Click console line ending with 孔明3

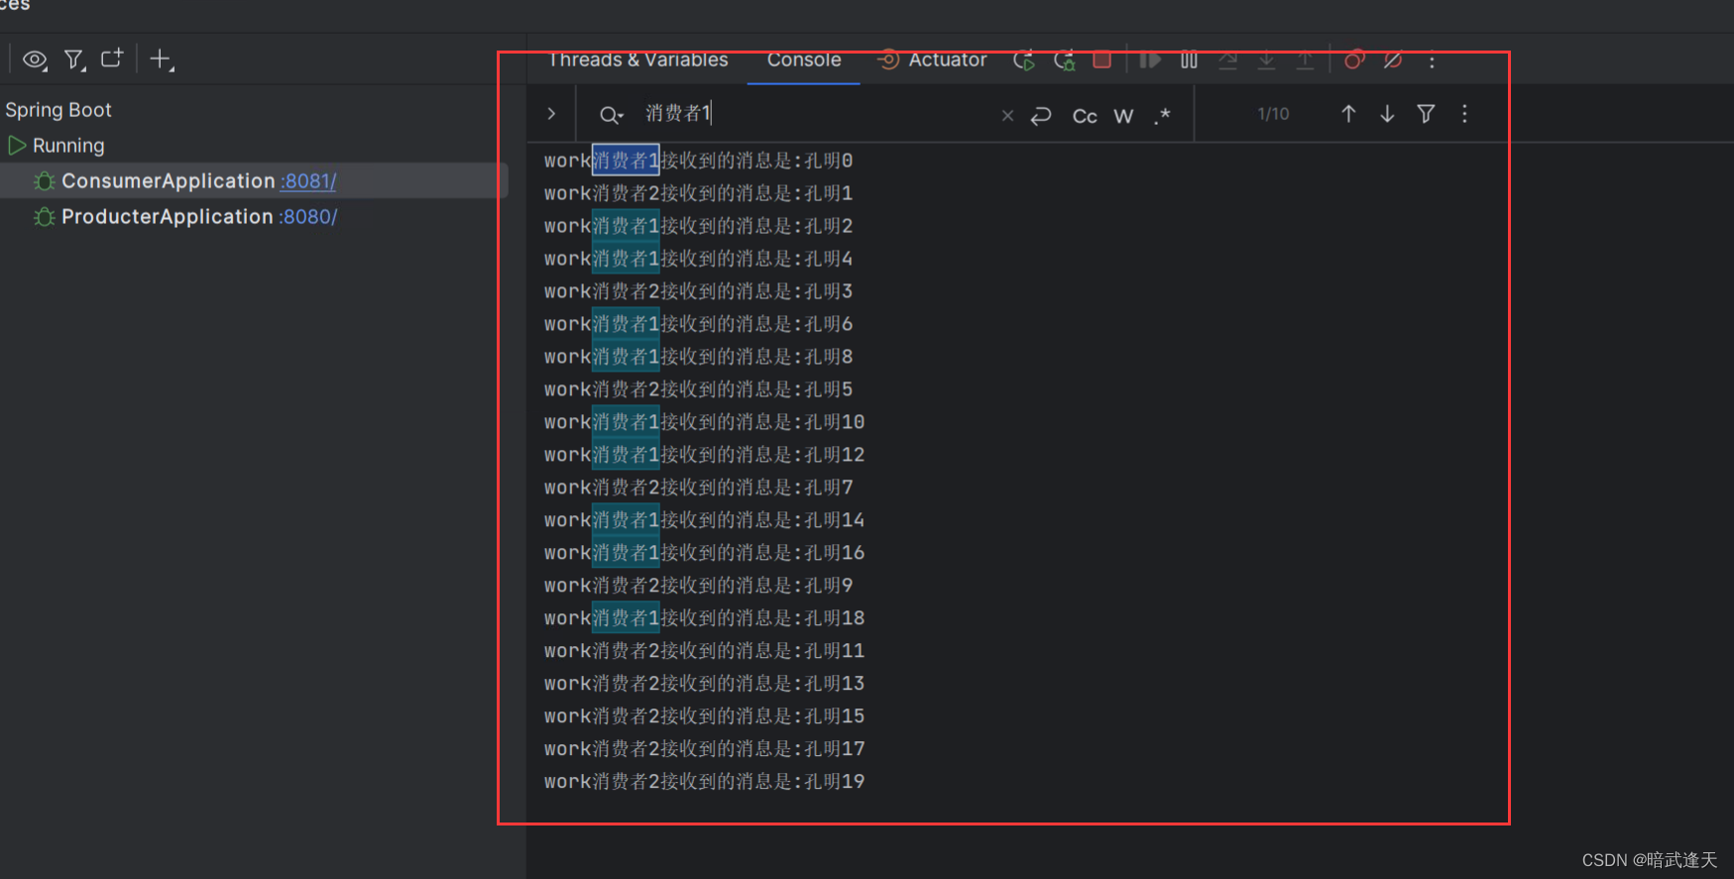[698, 291]
